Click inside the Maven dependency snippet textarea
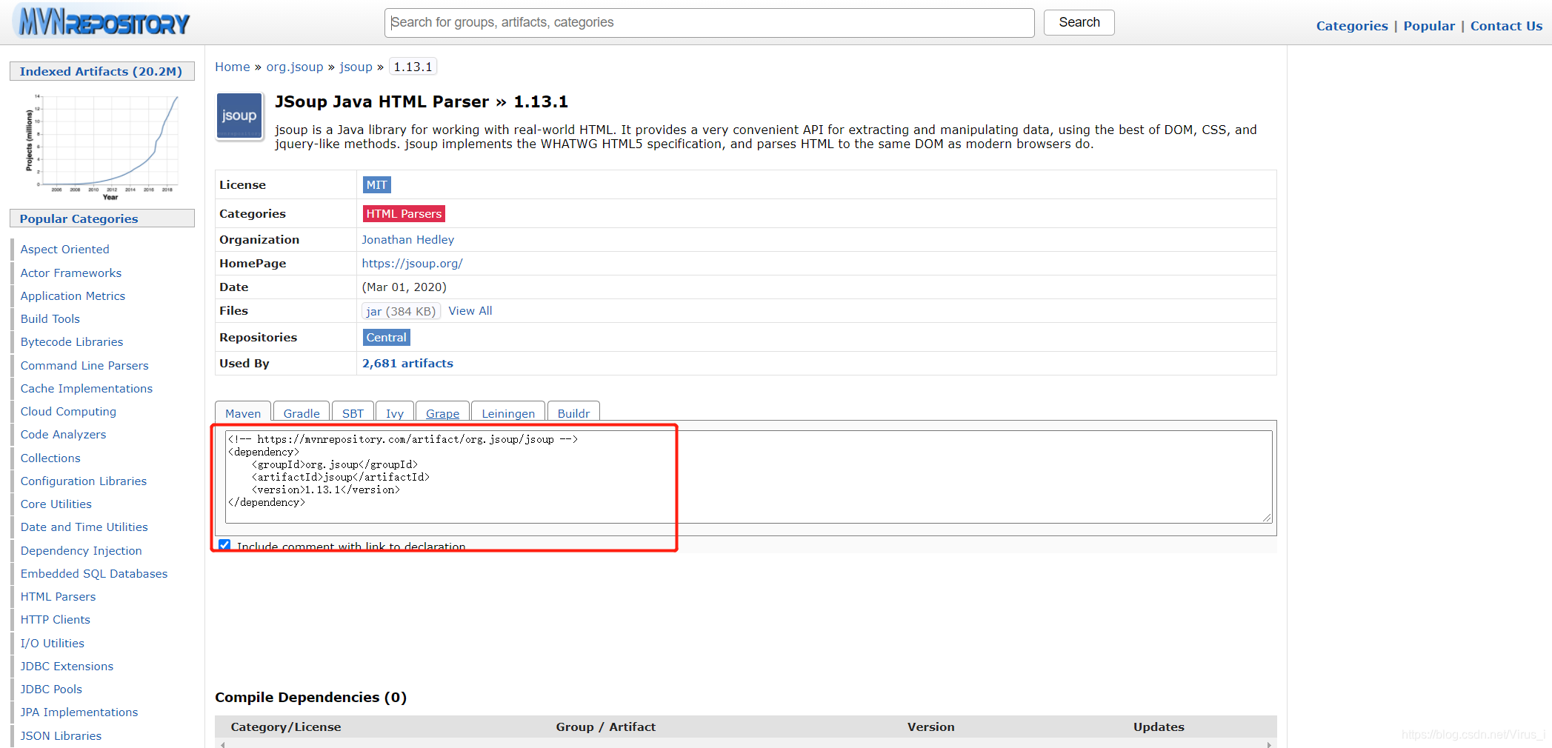 [x=748, y=477]
